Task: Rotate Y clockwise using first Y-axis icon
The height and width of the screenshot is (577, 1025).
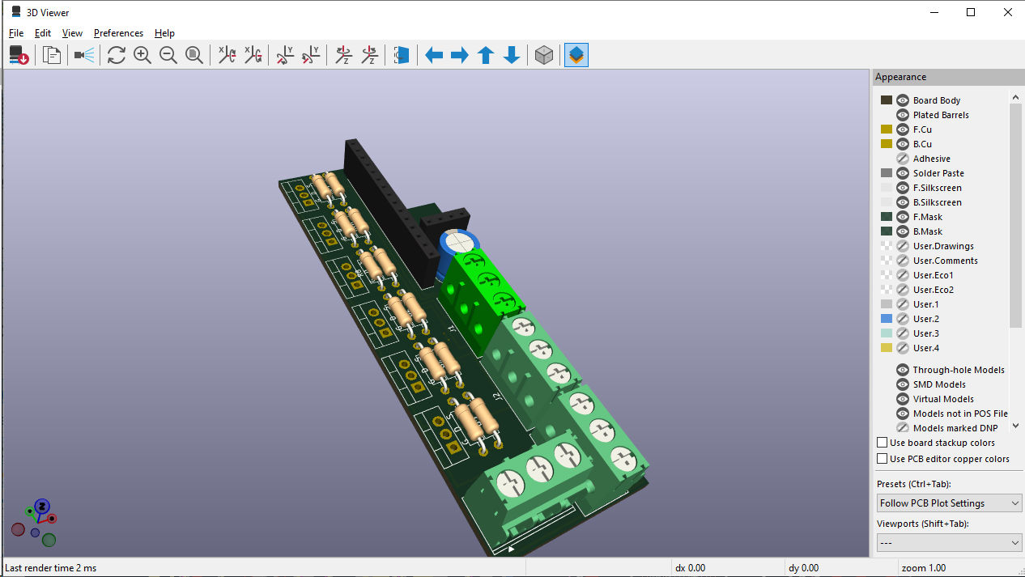Action: tap(285, 55)
